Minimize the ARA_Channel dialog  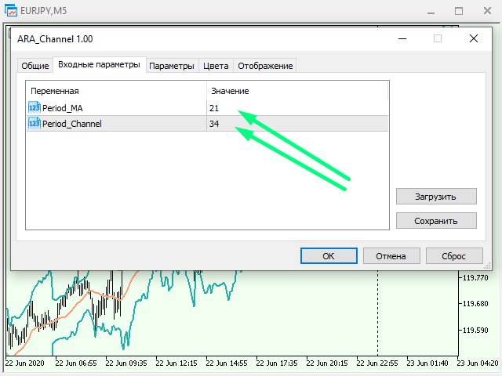(402, 38)
